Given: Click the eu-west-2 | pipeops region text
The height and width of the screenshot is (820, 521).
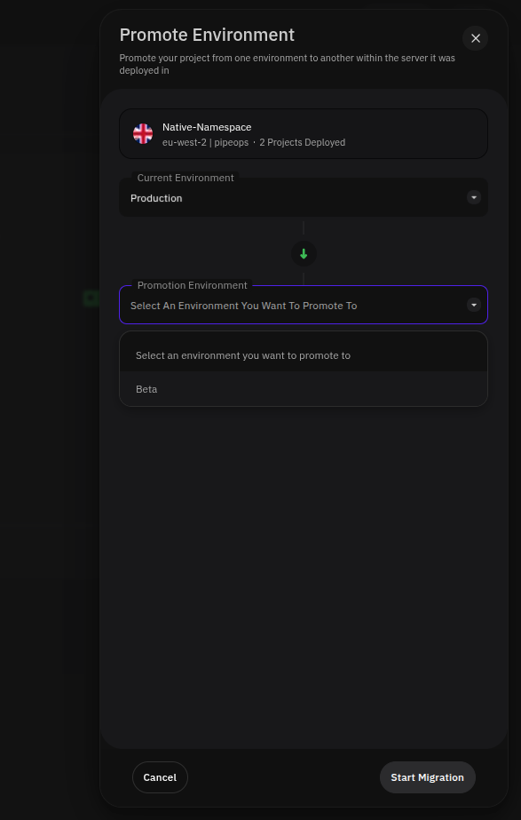Looking at the screenshot, I should pyautogui.click(x=205, y=142).
